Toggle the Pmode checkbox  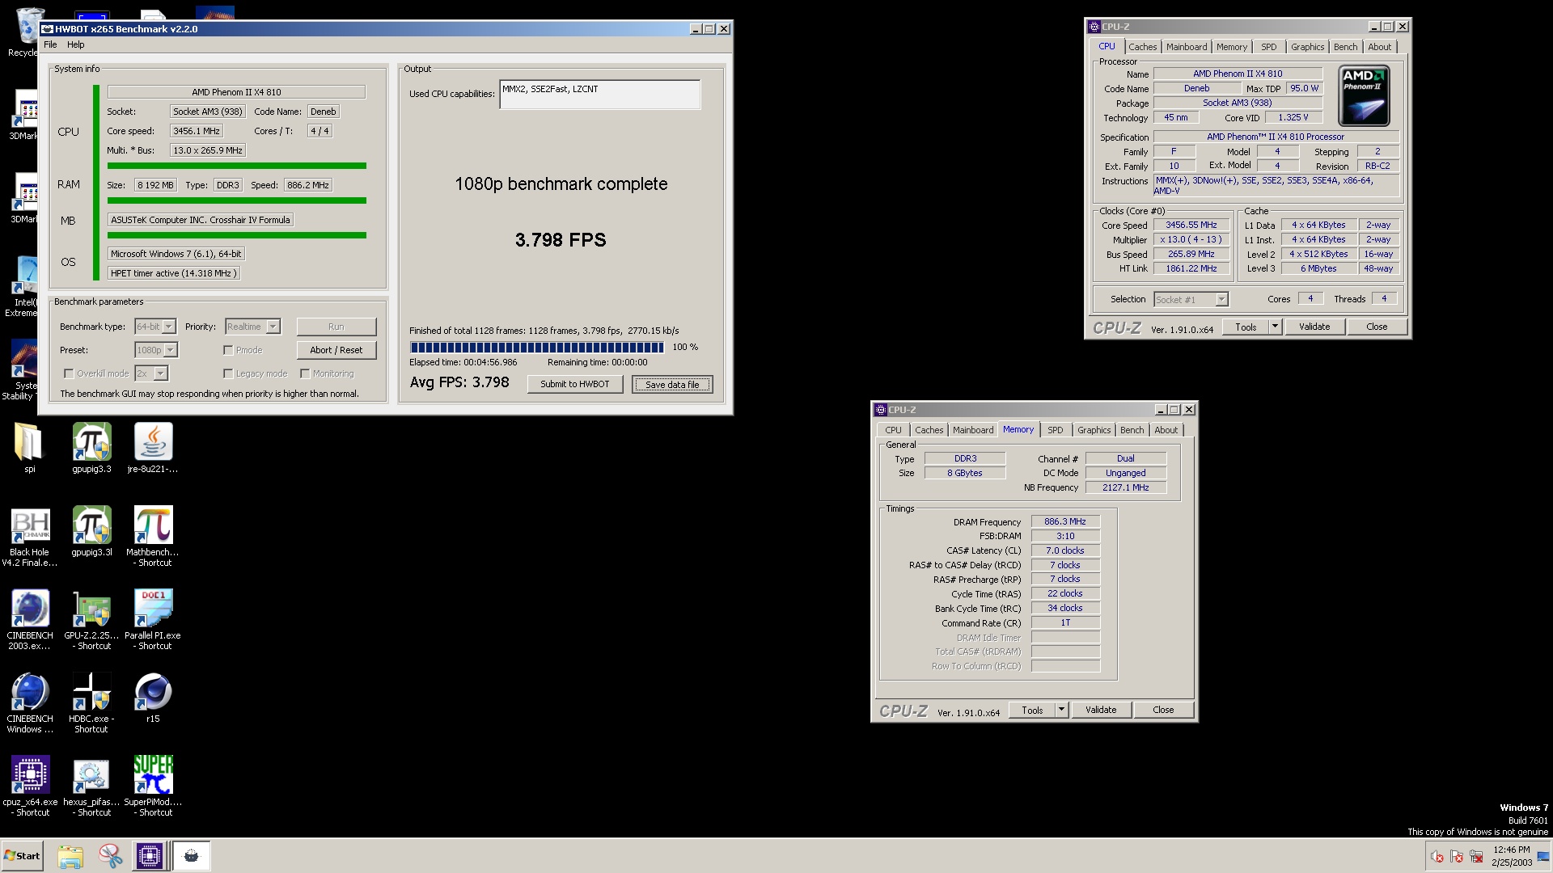pyautogui.click(x=228, y=350)
